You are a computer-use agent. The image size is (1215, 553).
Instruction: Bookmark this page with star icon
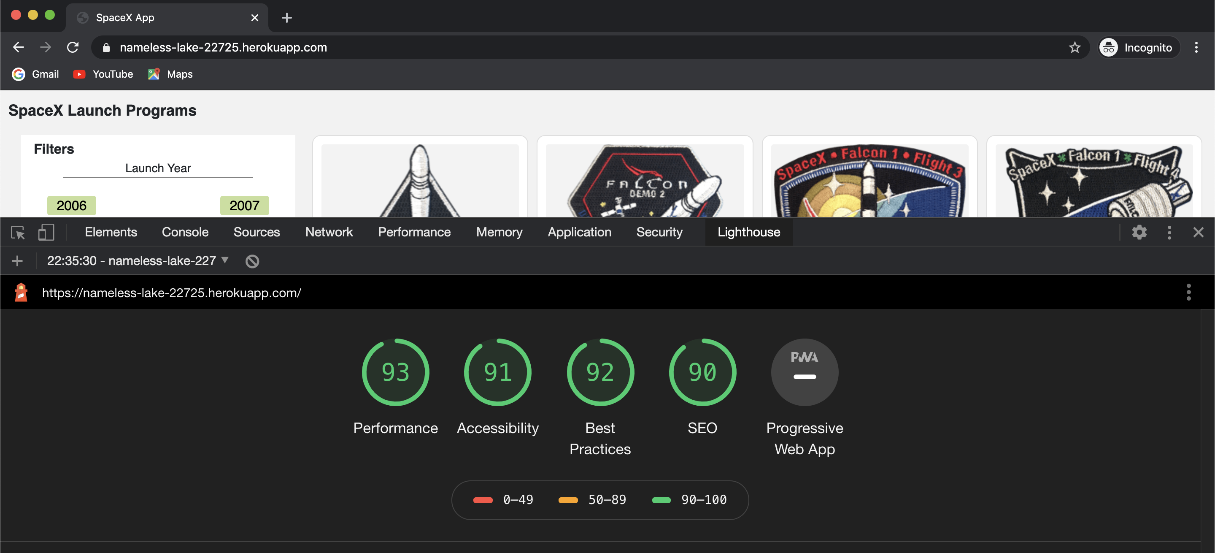[1075, 47]
